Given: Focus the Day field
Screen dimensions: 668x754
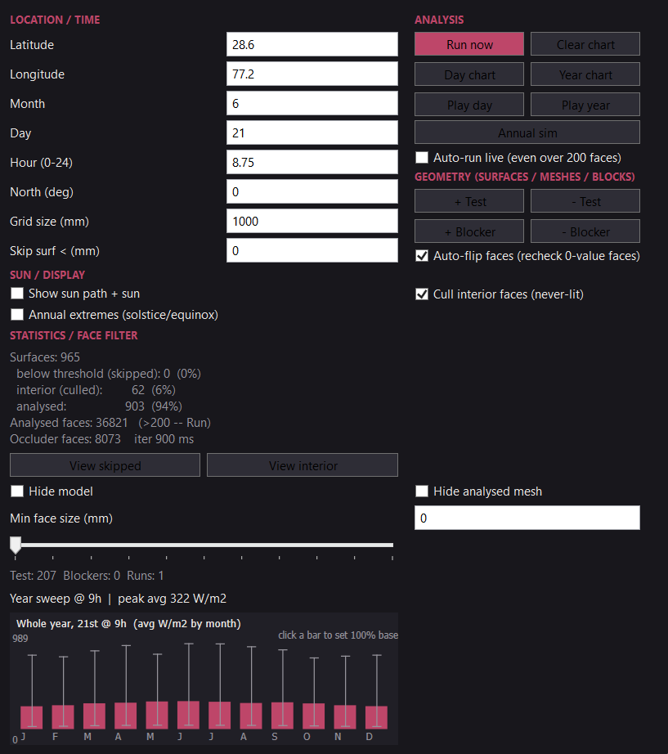Looking at the screenshot, I should (312, 132).
